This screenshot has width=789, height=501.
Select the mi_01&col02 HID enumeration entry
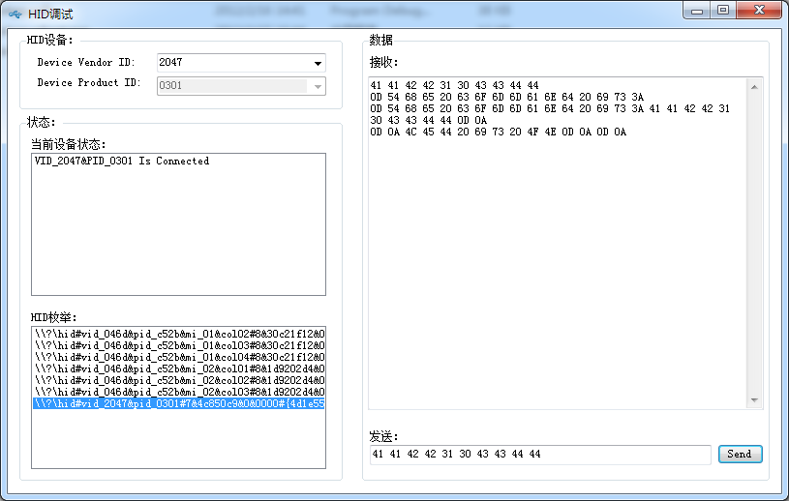click(x=179, y=334)
